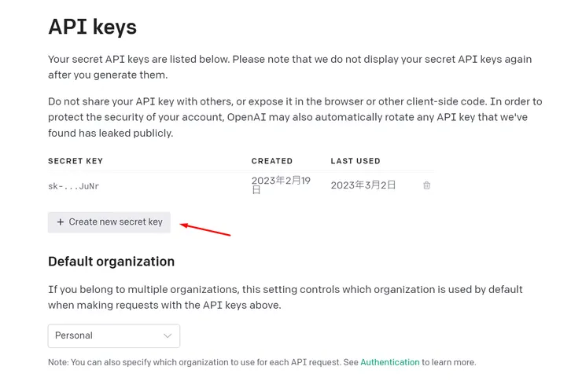The width and height of the screenshot is (582, 392).
Task: Click the note text starting "Note: You can"
Action: (x=203, y=362)
